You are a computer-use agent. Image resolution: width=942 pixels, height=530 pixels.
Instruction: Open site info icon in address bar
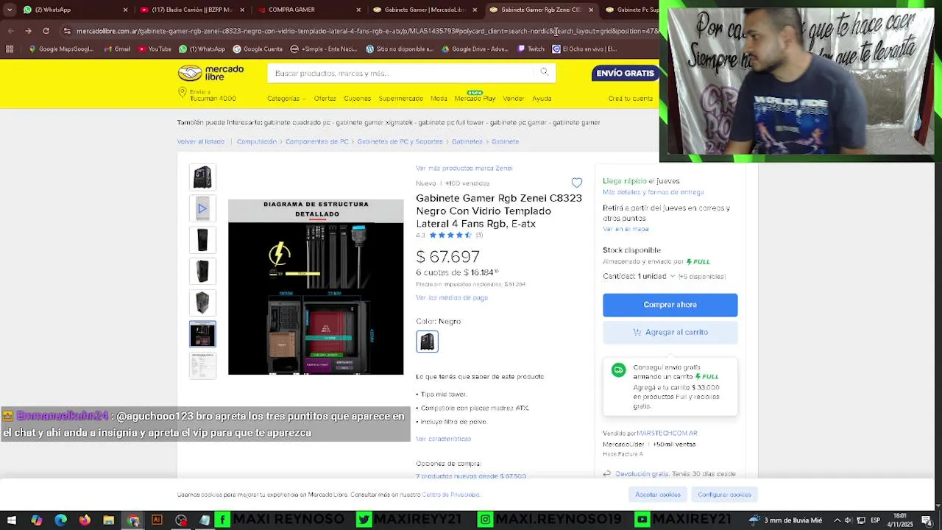[67, 31]
